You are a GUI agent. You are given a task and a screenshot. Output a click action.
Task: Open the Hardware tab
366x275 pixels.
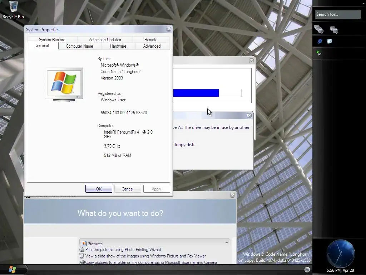[118, 46]
